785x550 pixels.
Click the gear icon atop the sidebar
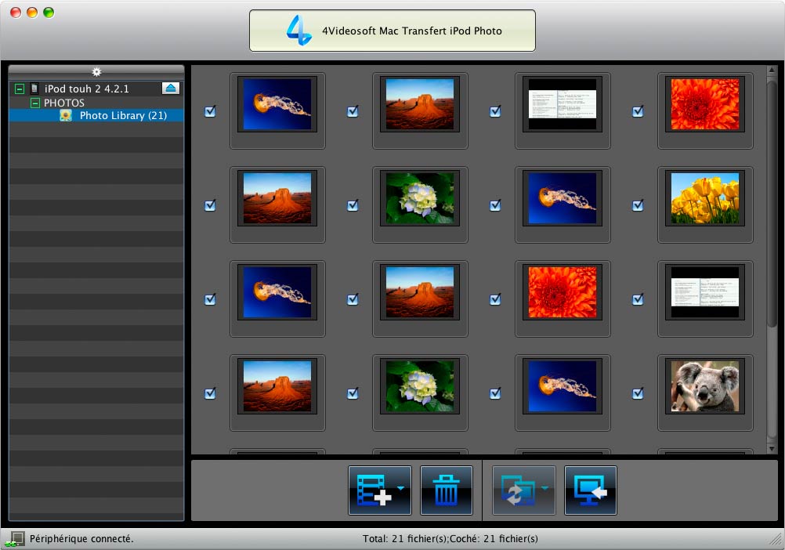pos(96,71)
